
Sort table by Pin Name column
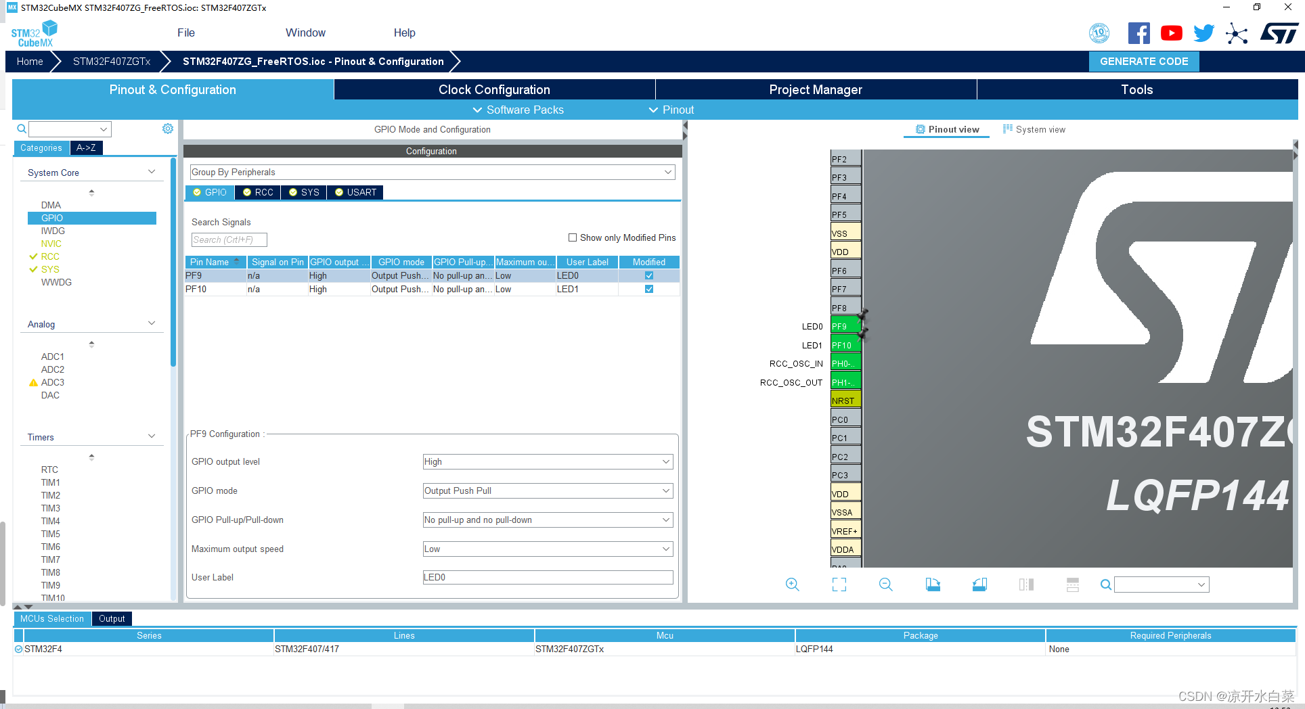[215, 262]
